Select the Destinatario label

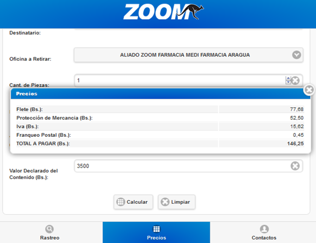pyautogui.click(x=25, y=33)
